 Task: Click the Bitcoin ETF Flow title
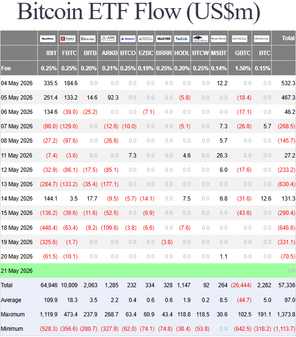point(138,11)
